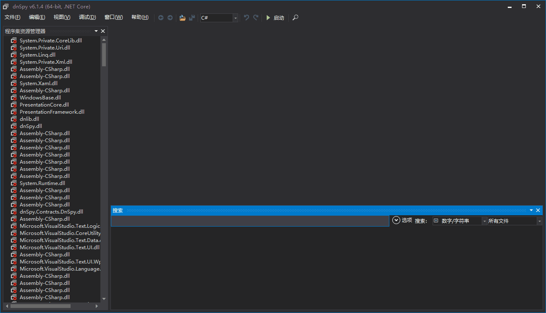
Task: Select dnSpy.dll in the assembly tree
Action: [31, 126]
